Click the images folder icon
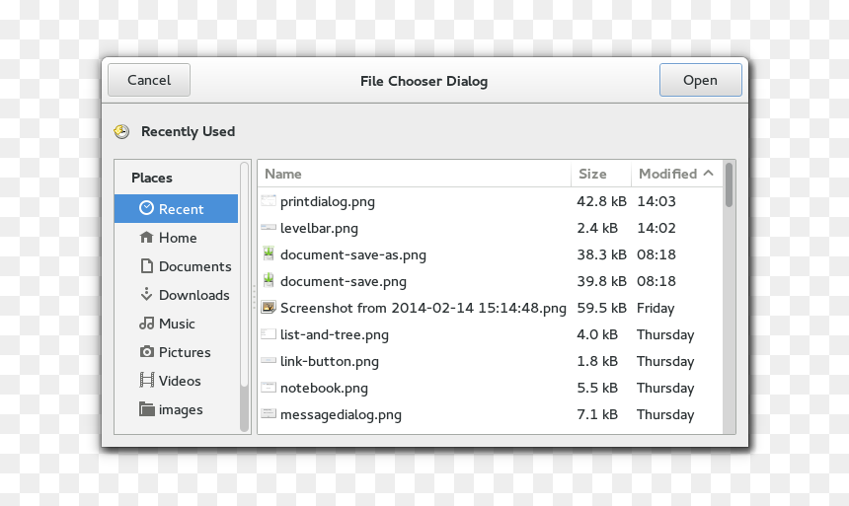The height and width of the screenshot is (506, 849). click(x=146, y=409)
